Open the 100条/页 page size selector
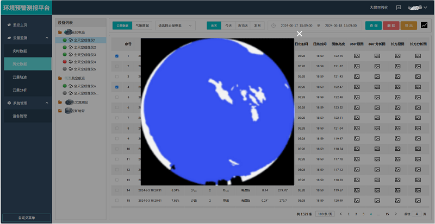 coord(325,214)
